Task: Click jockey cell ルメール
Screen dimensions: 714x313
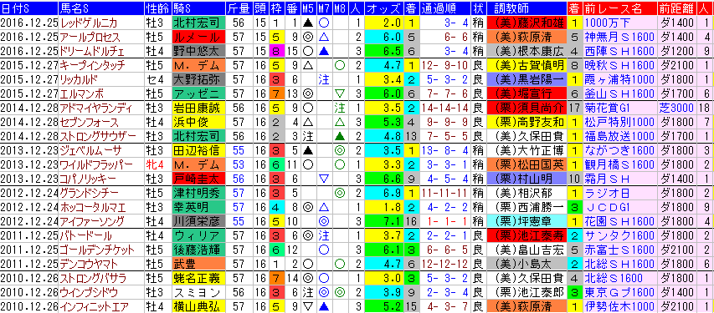Action: tap(199, 37)
